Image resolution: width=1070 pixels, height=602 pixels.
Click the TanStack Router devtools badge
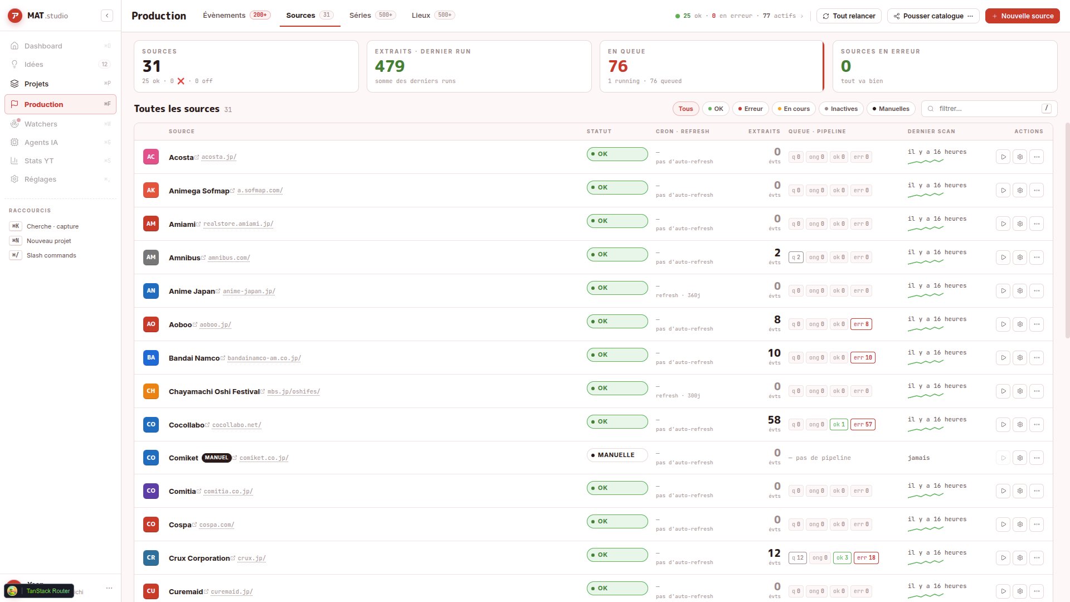tap(39, 591)
